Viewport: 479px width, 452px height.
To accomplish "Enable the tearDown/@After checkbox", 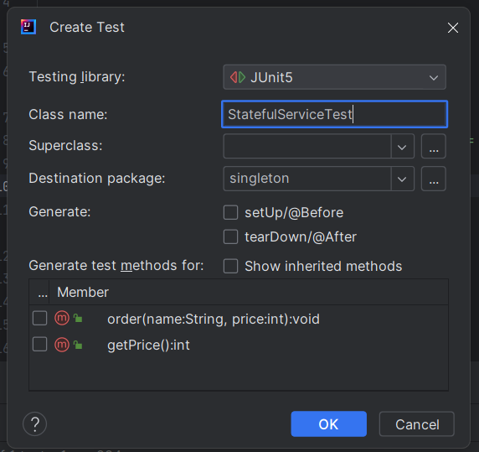I will (x=230, y=236).
